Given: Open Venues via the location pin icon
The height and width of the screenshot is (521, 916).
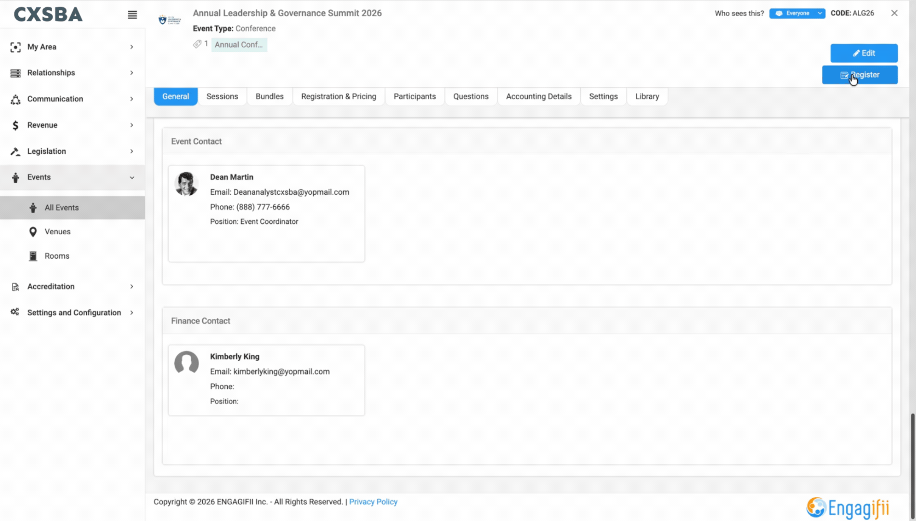Looking at the screenshot, I should pyautogui.click(x=33, y=232).
